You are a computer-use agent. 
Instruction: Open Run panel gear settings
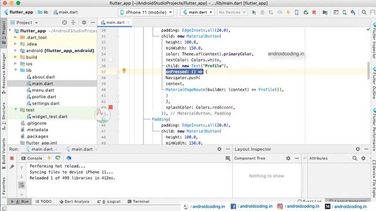219,149
